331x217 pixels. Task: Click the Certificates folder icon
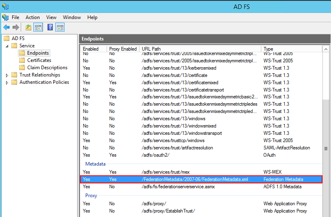[22, 60]
